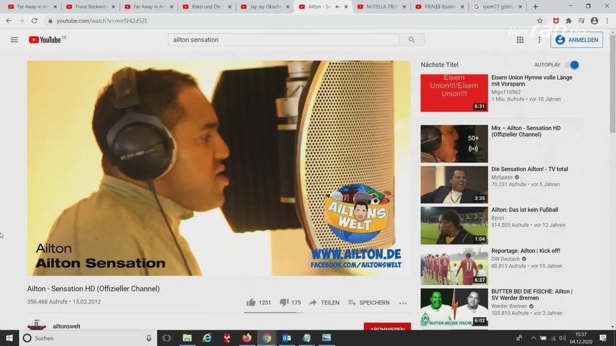
Task: Expand more actions ellipsis under the video
Action: click(402, 303)
